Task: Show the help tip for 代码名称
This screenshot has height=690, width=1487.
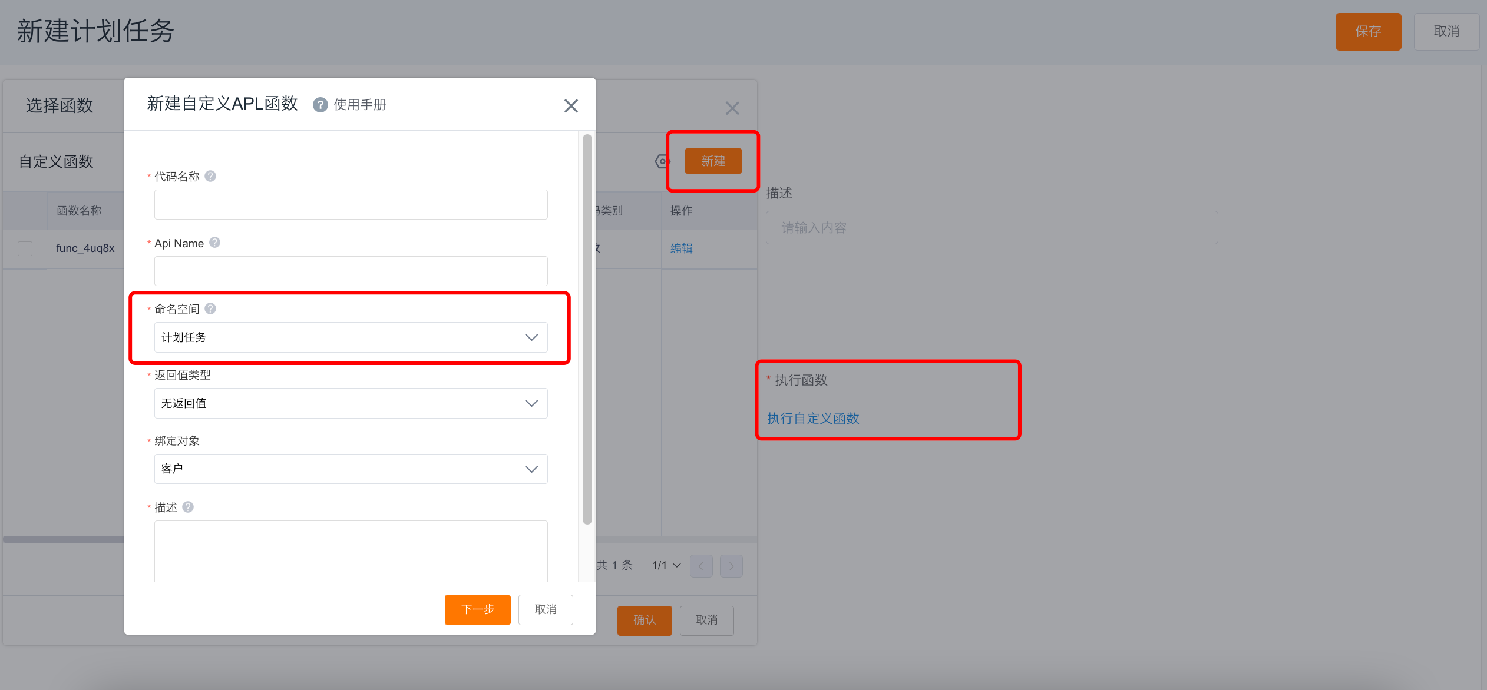Action: click(210, 176)
